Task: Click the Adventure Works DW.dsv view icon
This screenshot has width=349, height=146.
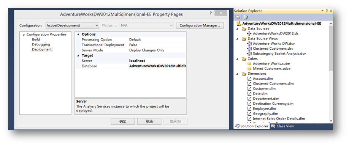Action: (x=249, y=44)
